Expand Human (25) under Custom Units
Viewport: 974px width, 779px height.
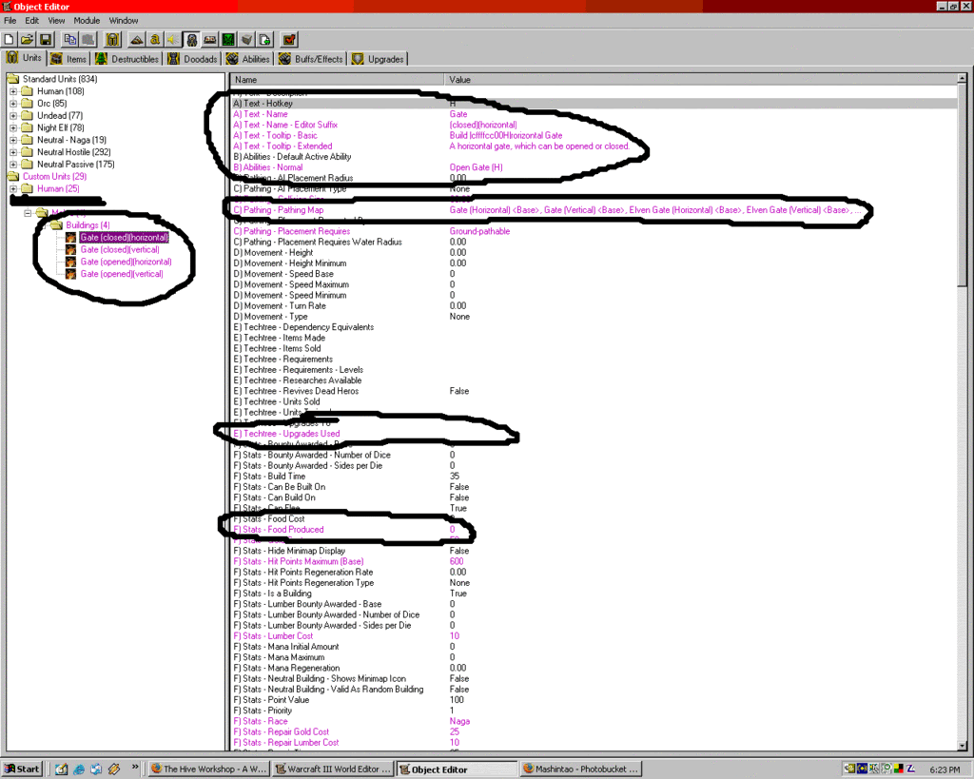click(x=13, y=188)
